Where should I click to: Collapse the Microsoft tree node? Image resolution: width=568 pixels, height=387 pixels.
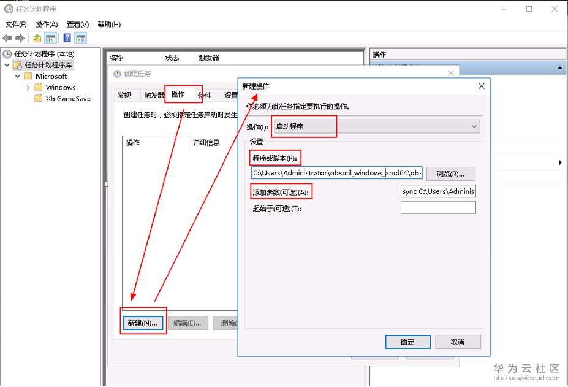point(17,76)
